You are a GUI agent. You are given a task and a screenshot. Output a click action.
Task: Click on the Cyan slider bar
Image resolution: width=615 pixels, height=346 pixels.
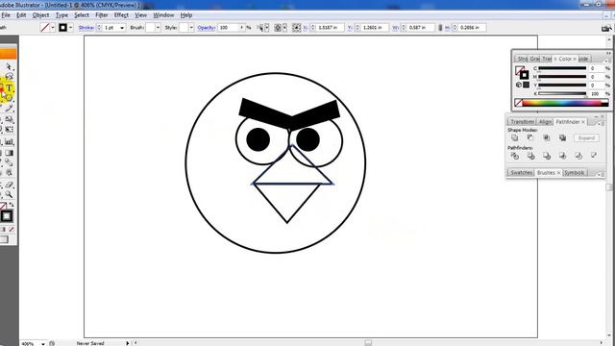coord(562,68)
